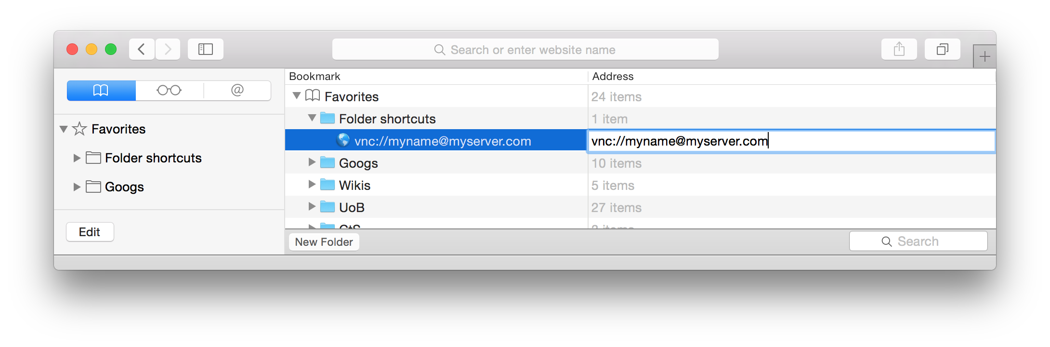Switch to Bookmarks sidebar tab
Viewport: 1050px width, 347px height.
[101, 91]
